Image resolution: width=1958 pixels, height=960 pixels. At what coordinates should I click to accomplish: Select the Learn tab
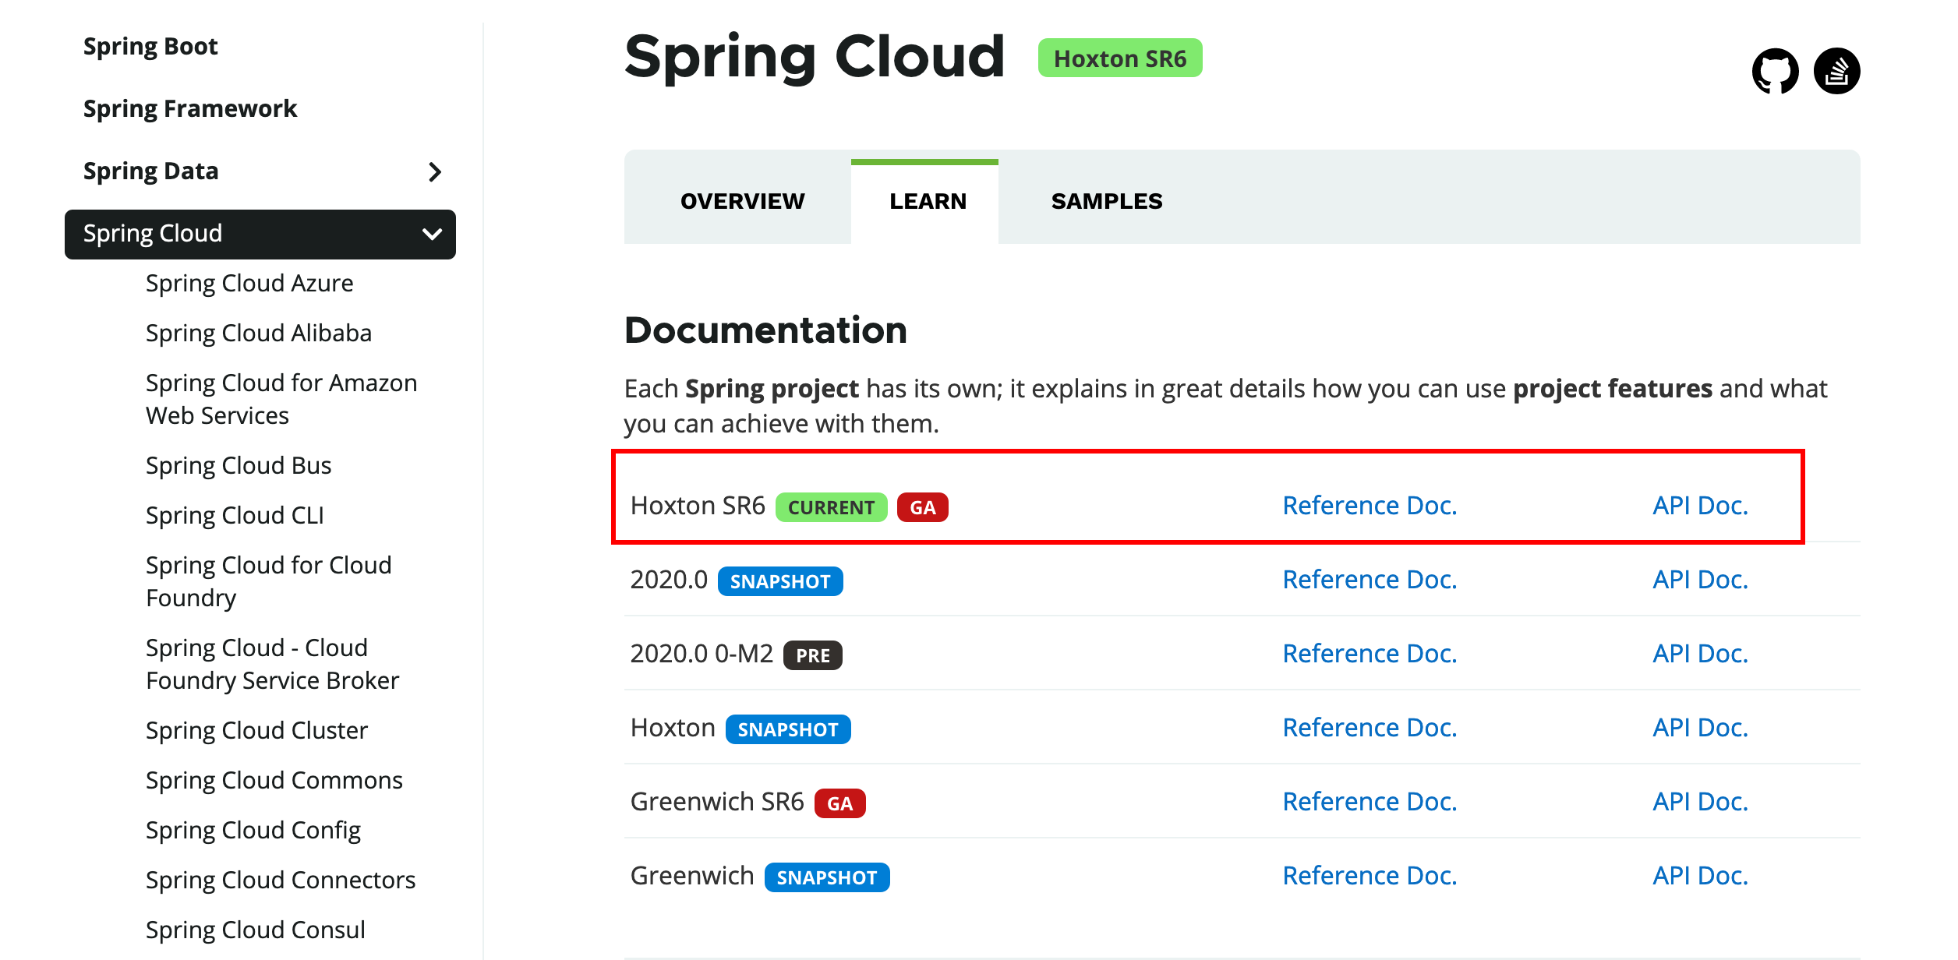click(928, 202)
